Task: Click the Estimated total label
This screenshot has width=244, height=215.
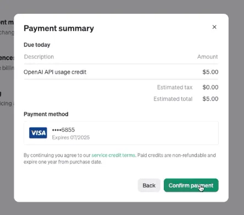Action: (173, 99)
